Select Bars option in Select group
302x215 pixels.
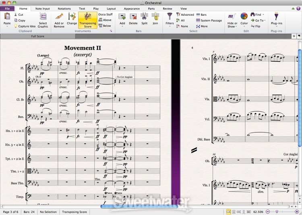[x=201, y=14]
